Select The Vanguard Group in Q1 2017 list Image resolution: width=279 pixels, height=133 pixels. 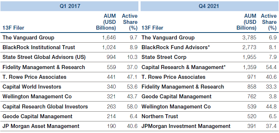pos(28,38)
